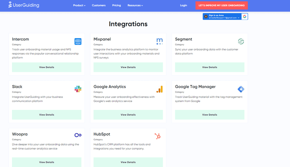Screen dimensions: 290x167
Task: View Details for HubSpot
Action: [128, 162]
